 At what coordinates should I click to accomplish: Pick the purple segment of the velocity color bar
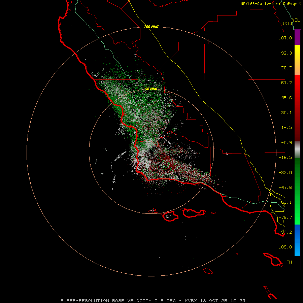(x=297, y=37)
